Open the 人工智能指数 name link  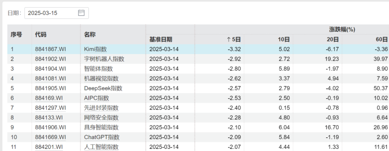pyautogui.click(x=101, y=147)
